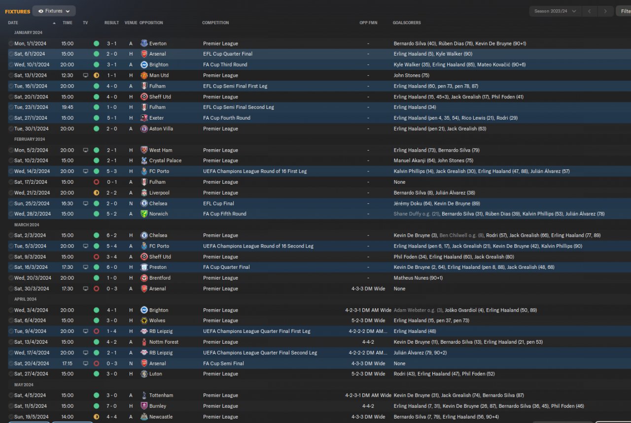Click the 4-4-2 formation on the Nottm Forest row
Image resolution: width=631 pixels, height=423 pixels.
(368, 342)
